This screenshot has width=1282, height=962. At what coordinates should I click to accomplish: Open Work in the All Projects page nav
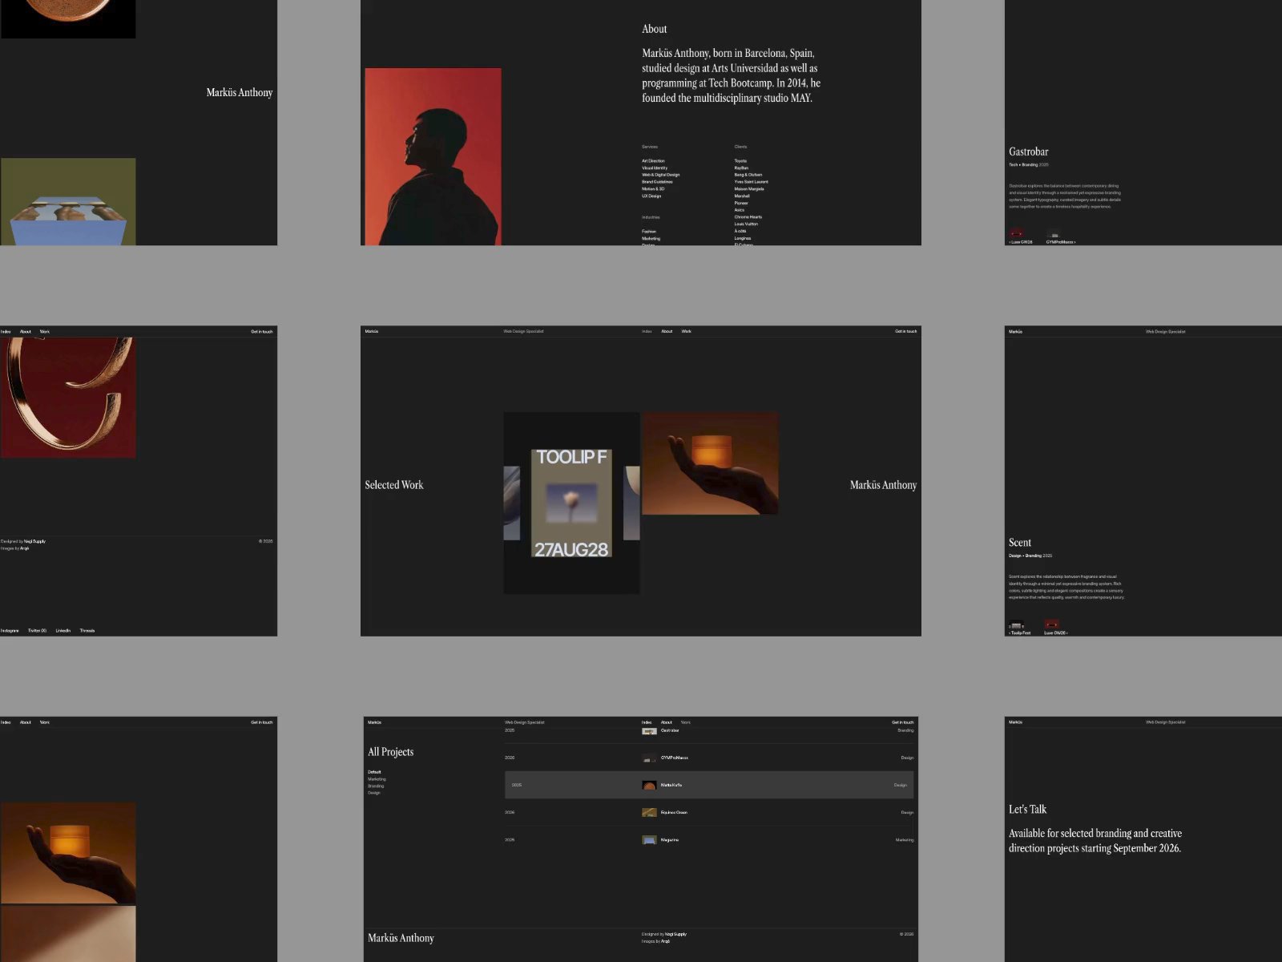pos(686,722)
